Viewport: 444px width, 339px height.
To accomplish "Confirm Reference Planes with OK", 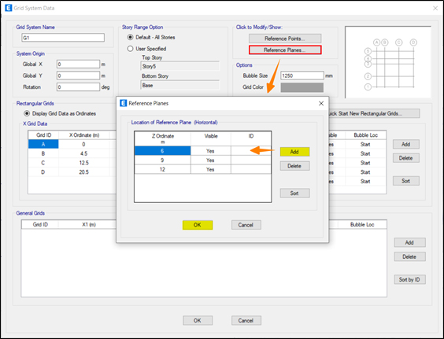I will coord(198,225).
